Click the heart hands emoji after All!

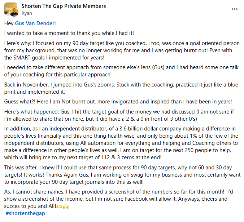(59, 207)
